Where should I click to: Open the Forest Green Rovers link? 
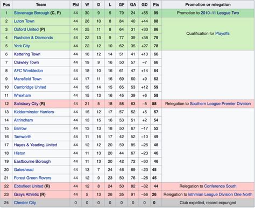pos(32,178)
